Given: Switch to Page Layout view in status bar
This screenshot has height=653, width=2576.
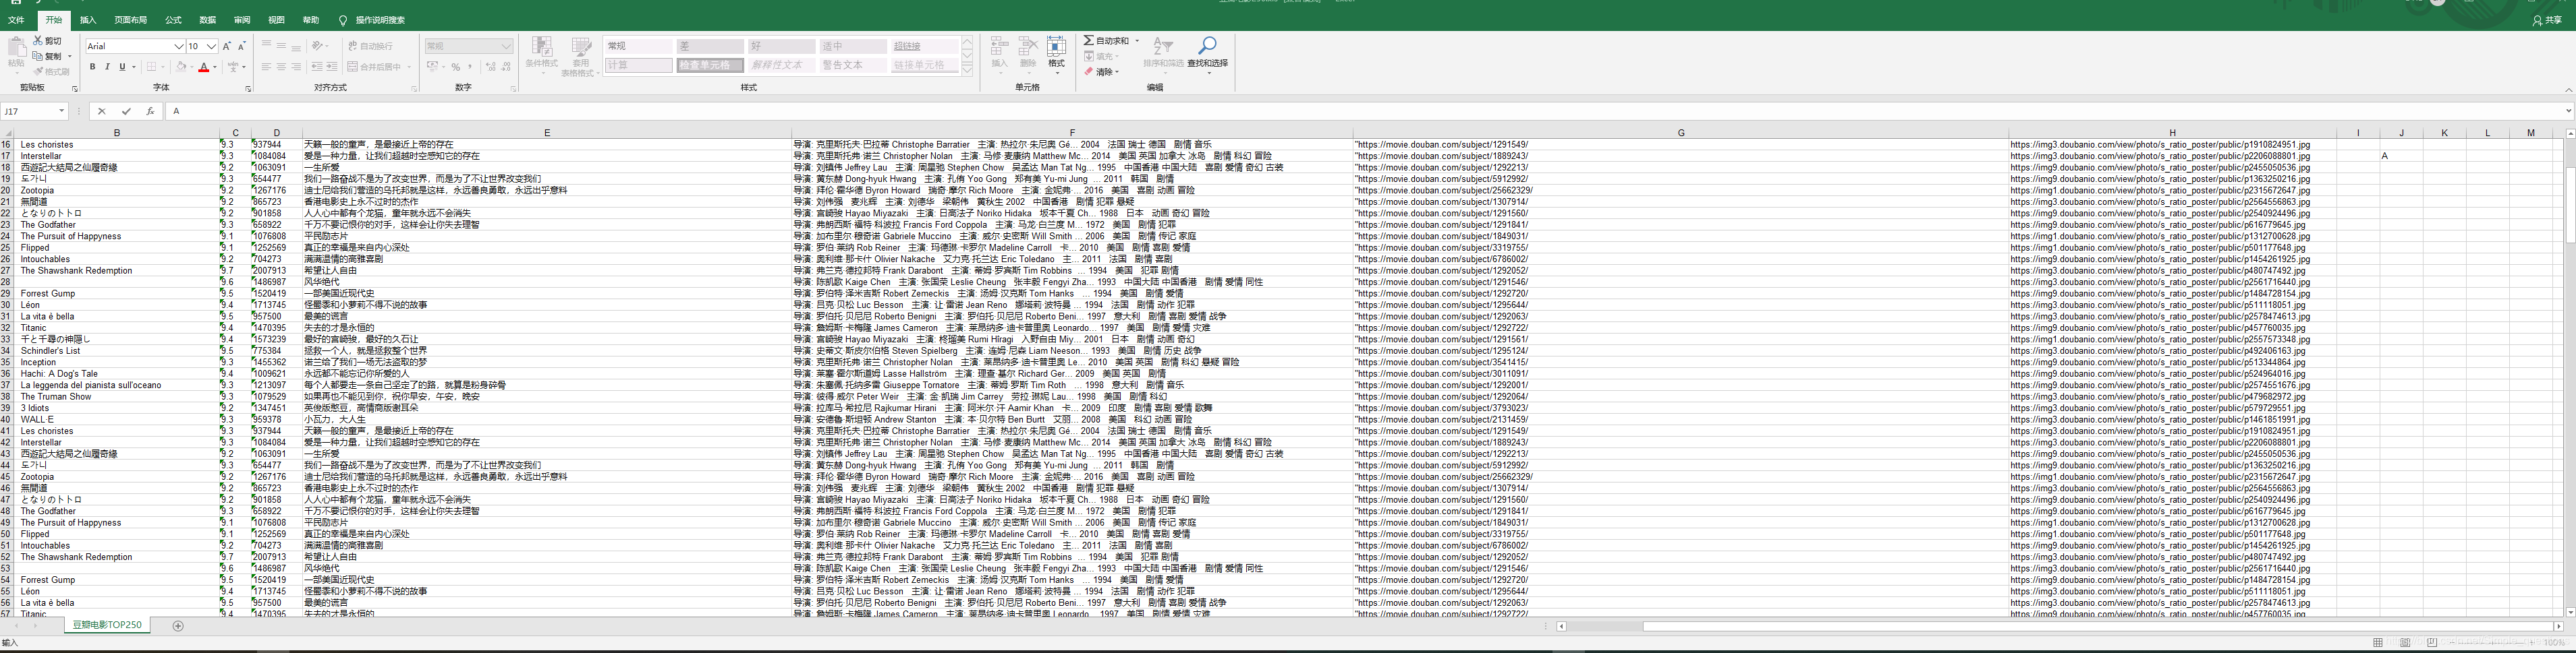Looking at the screenshot, I should pyautogui.click(x=2405, y=643).
